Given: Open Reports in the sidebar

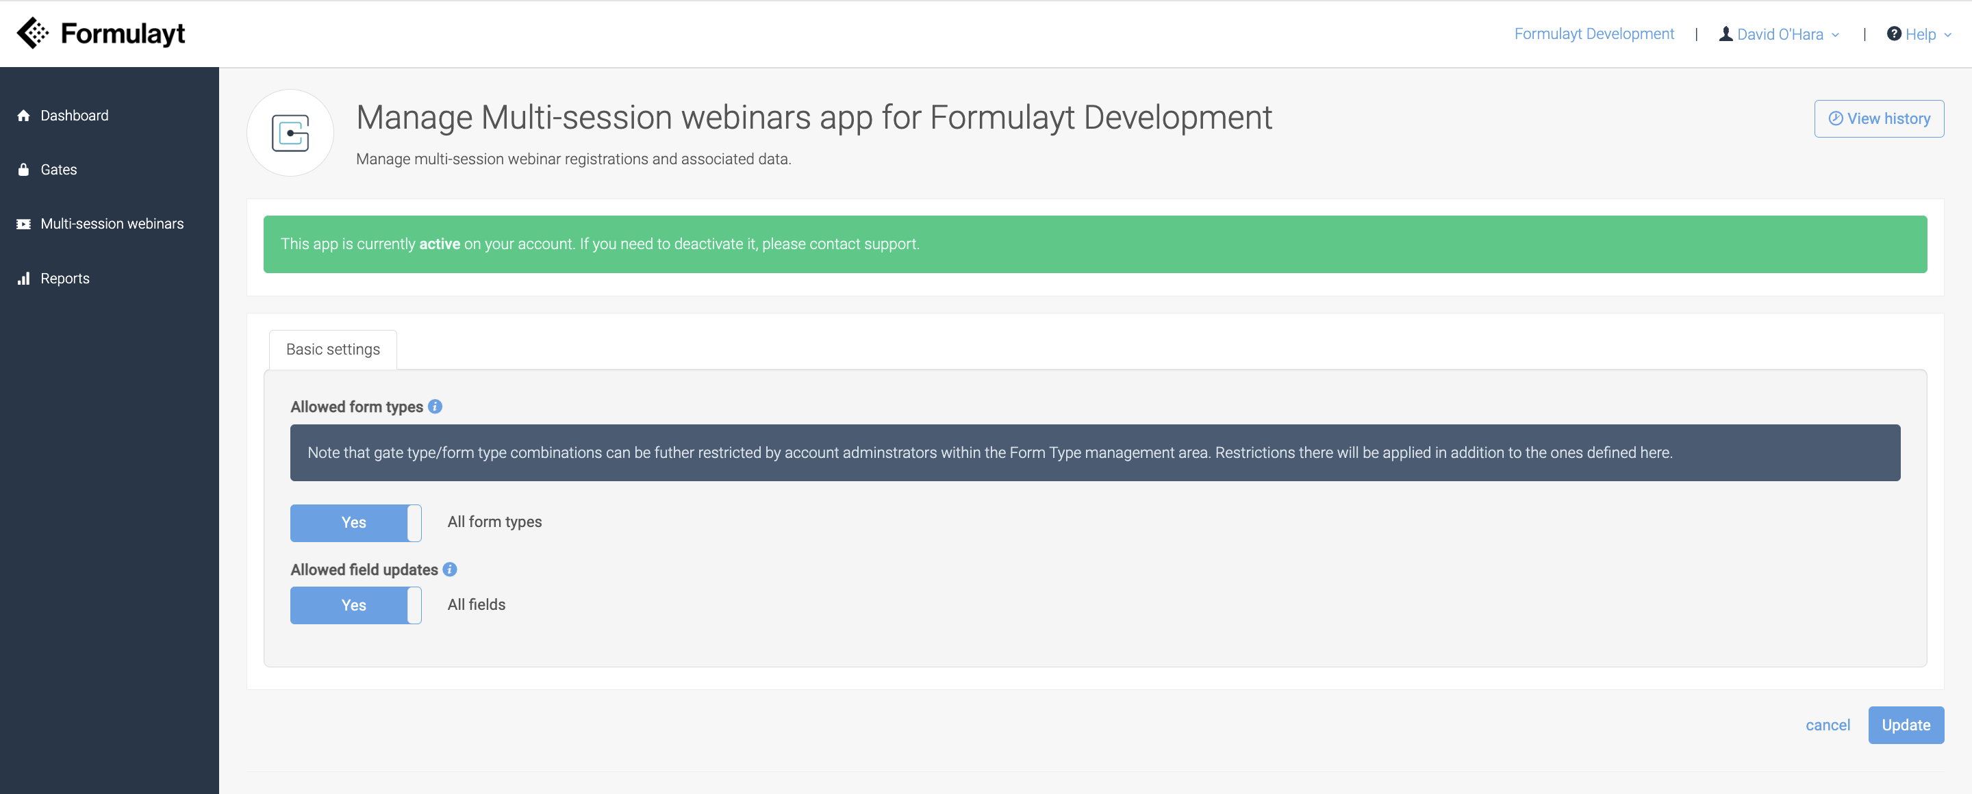Looking at the screenshot, I should [x=65, y=279].
